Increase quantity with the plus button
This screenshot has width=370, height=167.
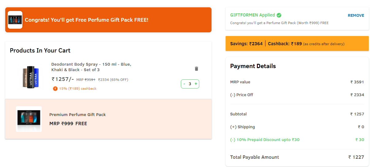(196, 84)
